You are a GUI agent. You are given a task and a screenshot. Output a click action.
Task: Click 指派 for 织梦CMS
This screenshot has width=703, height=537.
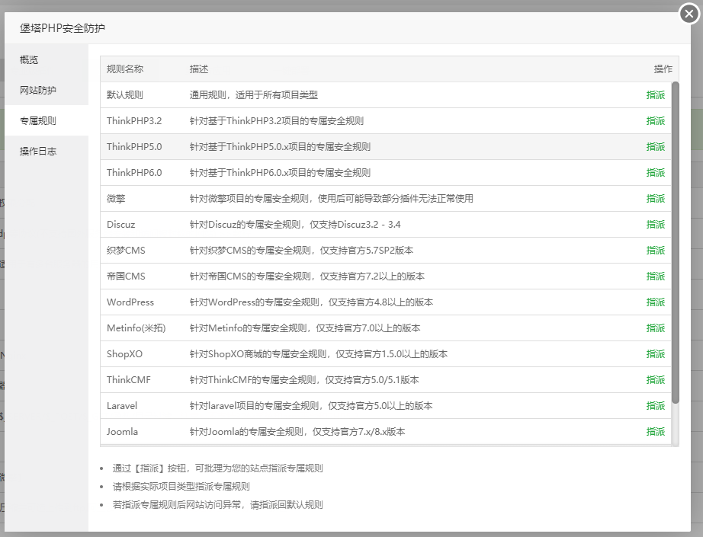tap(656, 251)
